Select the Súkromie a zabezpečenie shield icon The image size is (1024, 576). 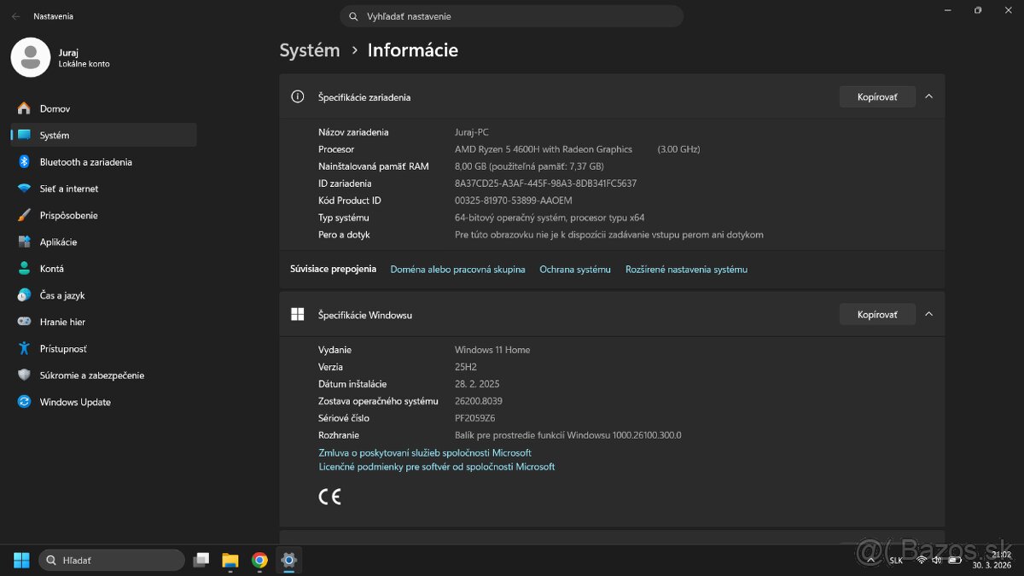[20, 375]
